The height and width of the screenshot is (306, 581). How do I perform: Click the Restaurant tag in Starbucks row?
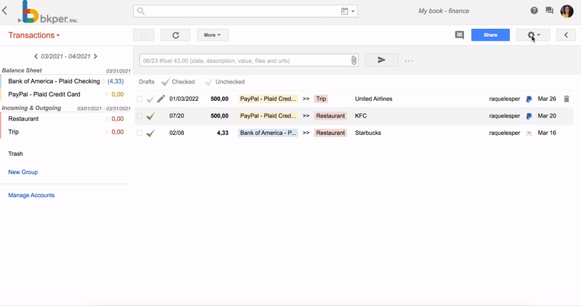pyautogui.click(x=330, y=133)
